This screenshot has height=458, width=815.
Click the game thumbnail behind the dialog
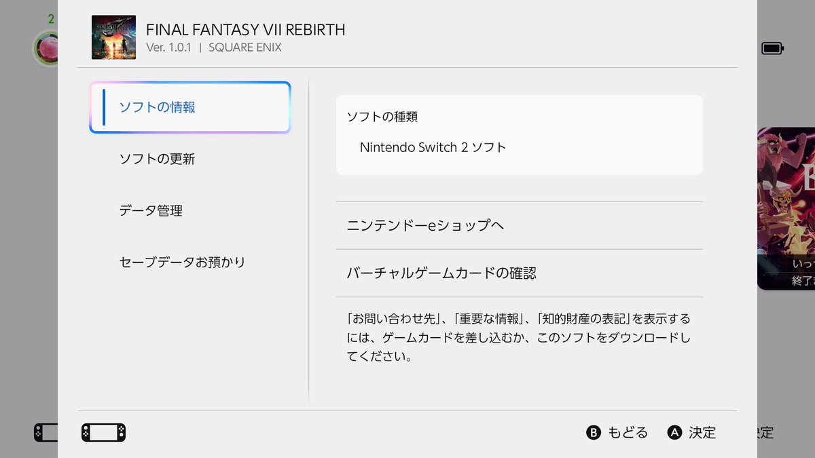click(x=786, y=208)
